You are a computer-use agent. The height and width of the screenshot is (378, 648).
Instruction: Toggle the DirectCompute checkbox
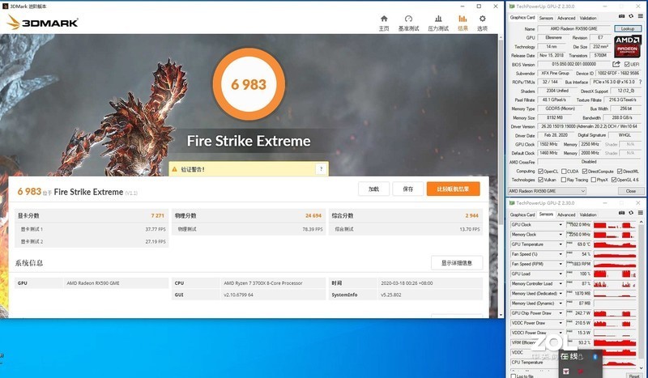(585, 171)
